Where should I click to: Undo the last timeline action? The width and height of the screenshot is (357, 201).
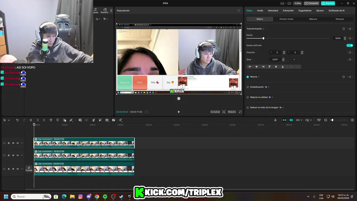(17, 120)
